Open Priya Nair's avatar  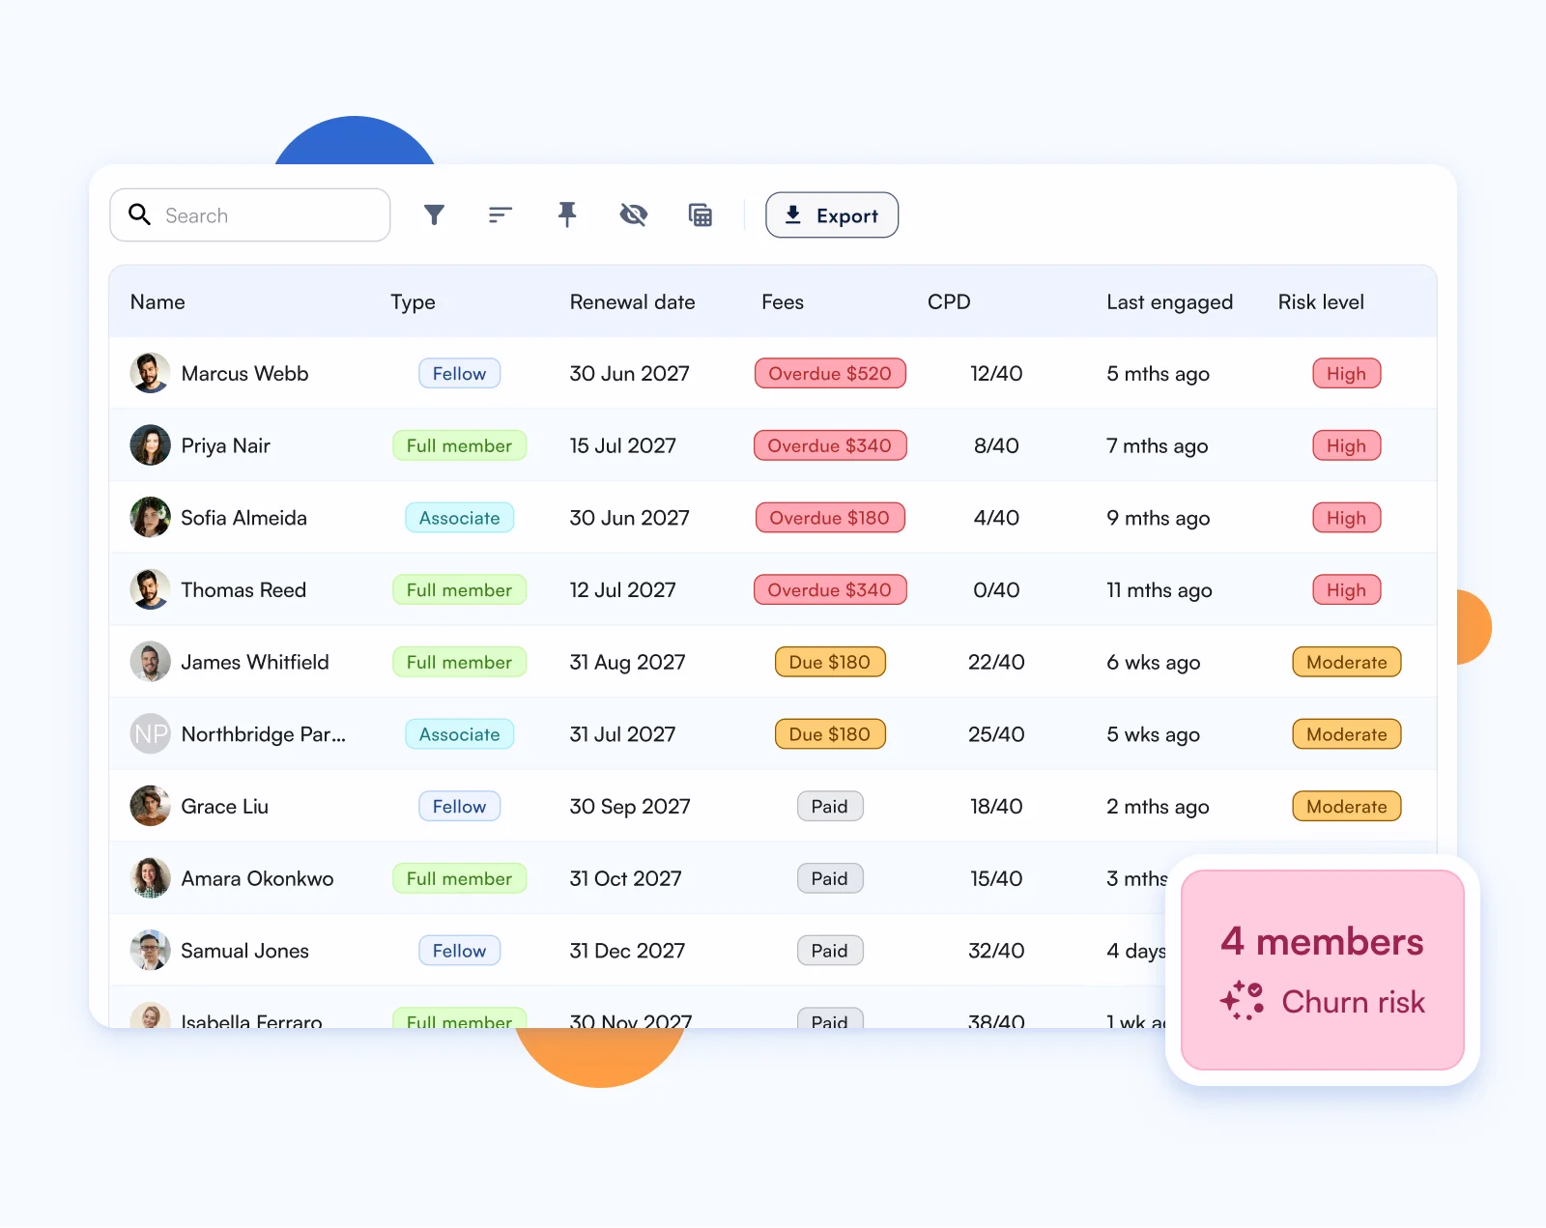(150, 445)
